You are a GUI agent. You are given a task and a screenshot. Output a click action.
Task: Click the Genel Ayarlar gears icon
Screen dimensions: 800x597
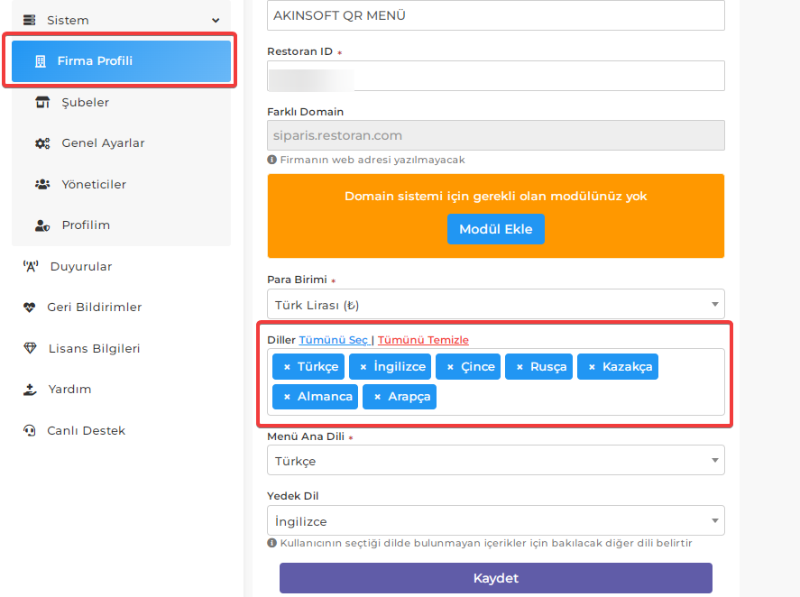42,143
